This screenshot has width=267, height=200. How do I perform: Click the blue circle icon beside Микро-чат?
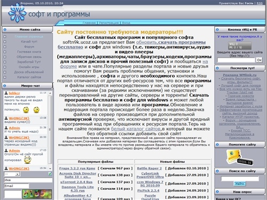pyautogui.click(x=5, y=86)
